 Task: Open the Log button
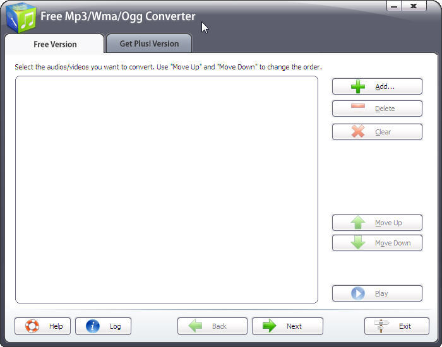click(103, 326)
